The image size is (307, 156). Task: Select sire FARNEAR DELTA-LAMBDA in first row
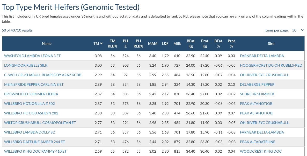coord(262,56)
